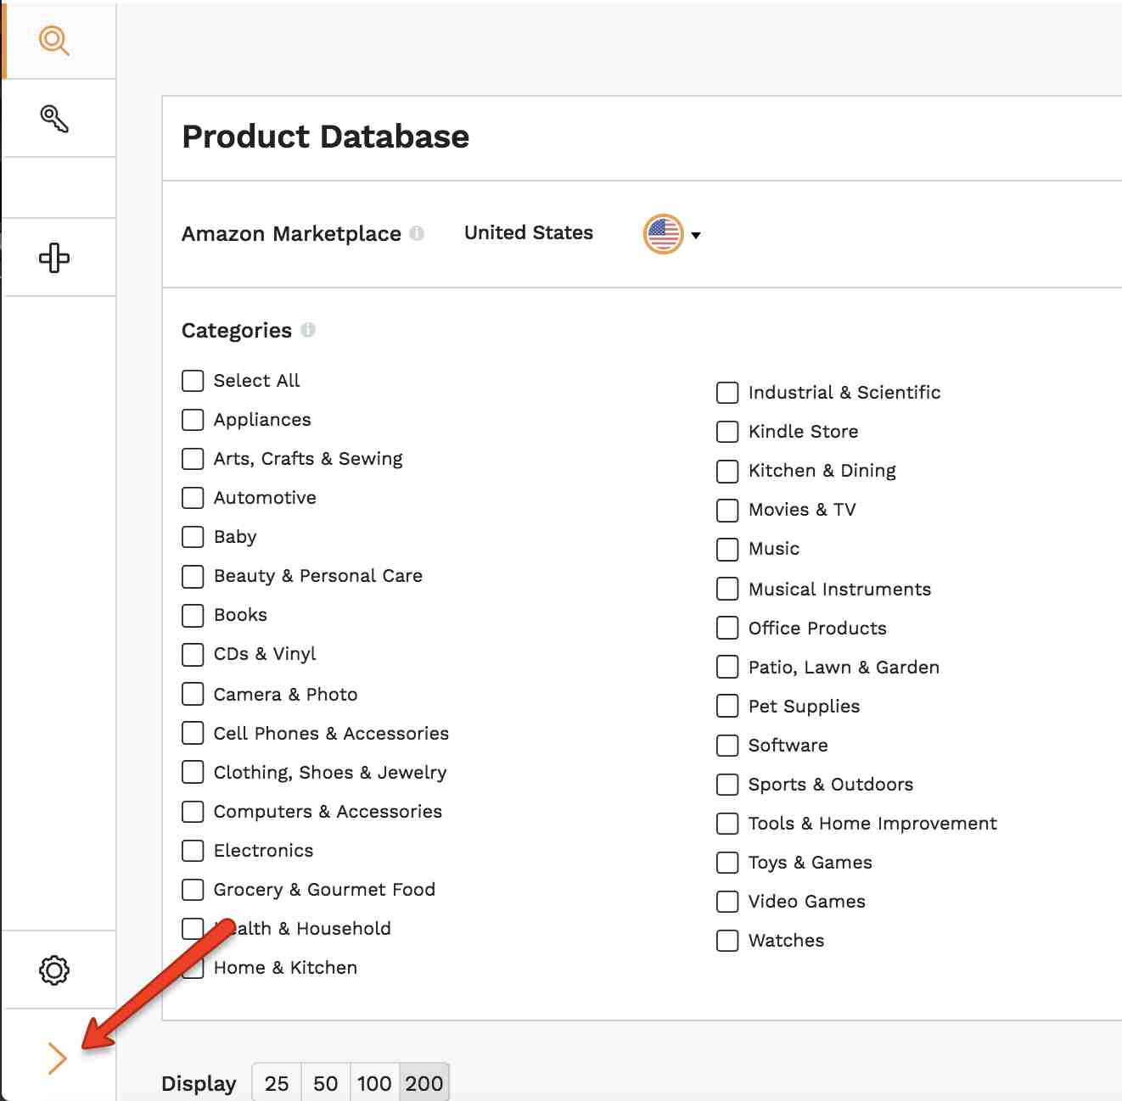Viewport: 1122px width, 1101px height.
Task: Set display to 100 results
Action: 374,1083
